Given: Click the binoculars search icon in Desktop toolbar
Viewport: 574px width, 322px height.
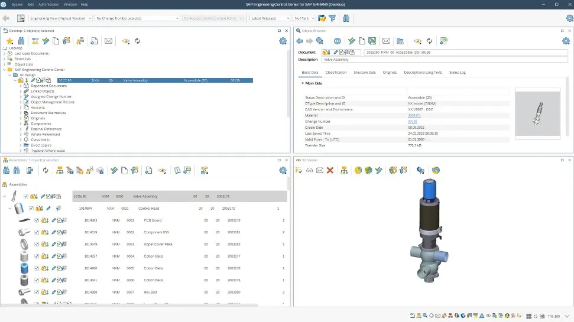Looking at the screenshot, I should click(x=21, y=41).
